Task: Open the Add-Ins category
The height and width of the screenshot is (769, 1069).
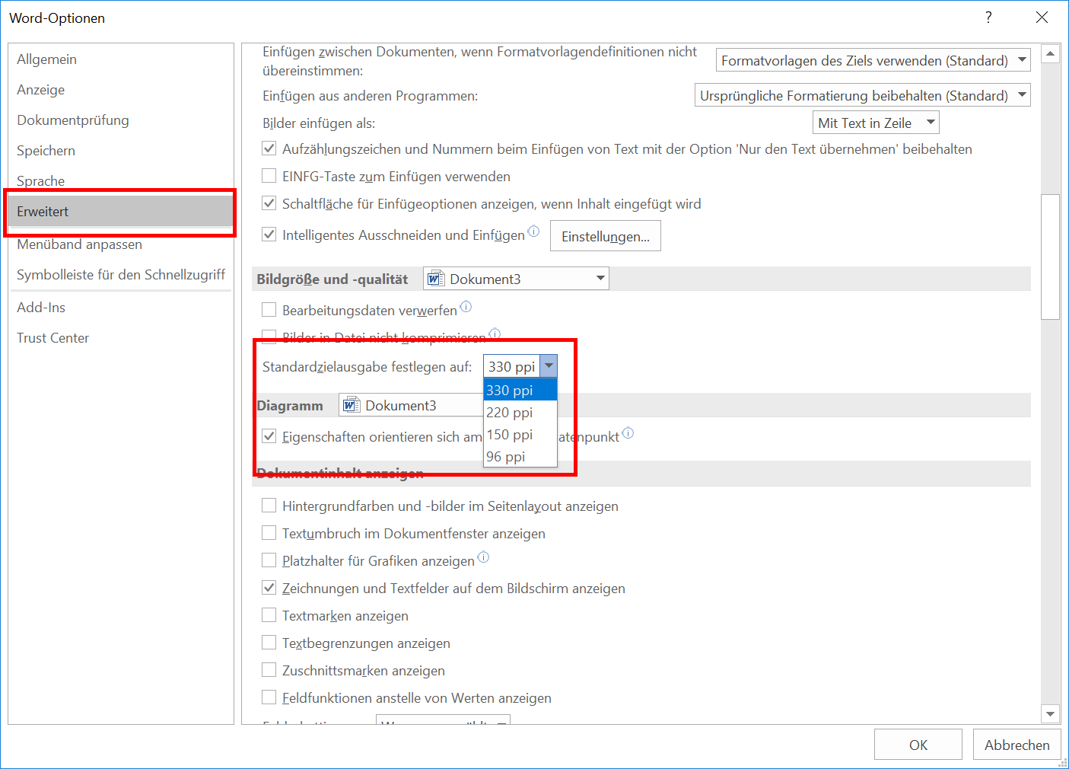Action: point(121,308)
